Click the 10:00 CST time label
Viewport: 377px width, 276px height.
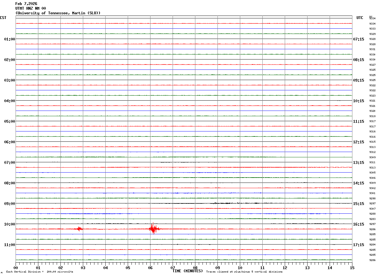(10, 224)
